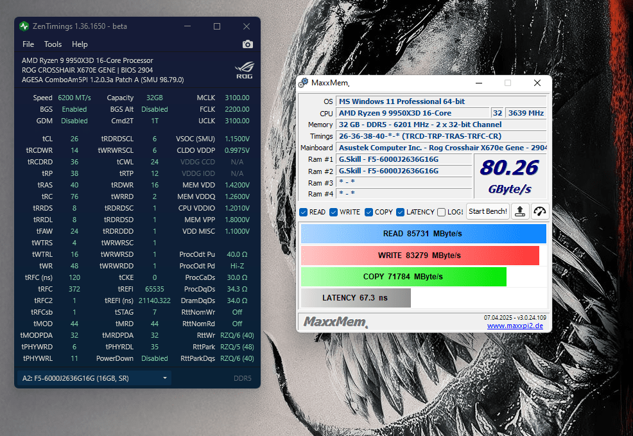Click the ZenTimings app logo icon

(24, 26)
